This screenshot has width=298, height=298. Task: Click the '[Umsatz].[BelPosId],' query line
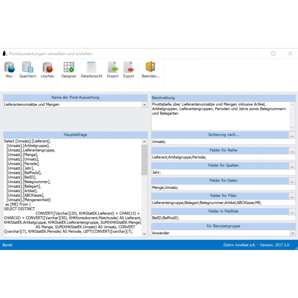[x=24, y=173]
